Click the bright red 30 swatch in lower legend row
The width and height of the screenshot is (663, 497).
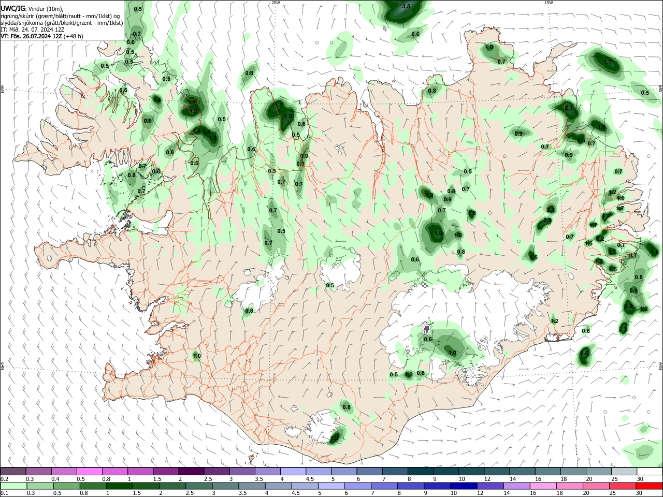648,486
